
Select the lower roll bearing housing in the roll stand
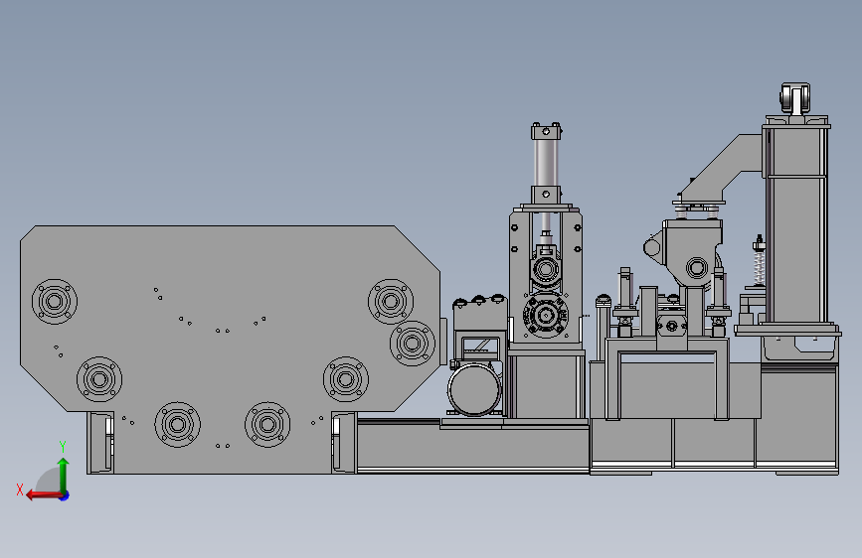click(546, 316)
